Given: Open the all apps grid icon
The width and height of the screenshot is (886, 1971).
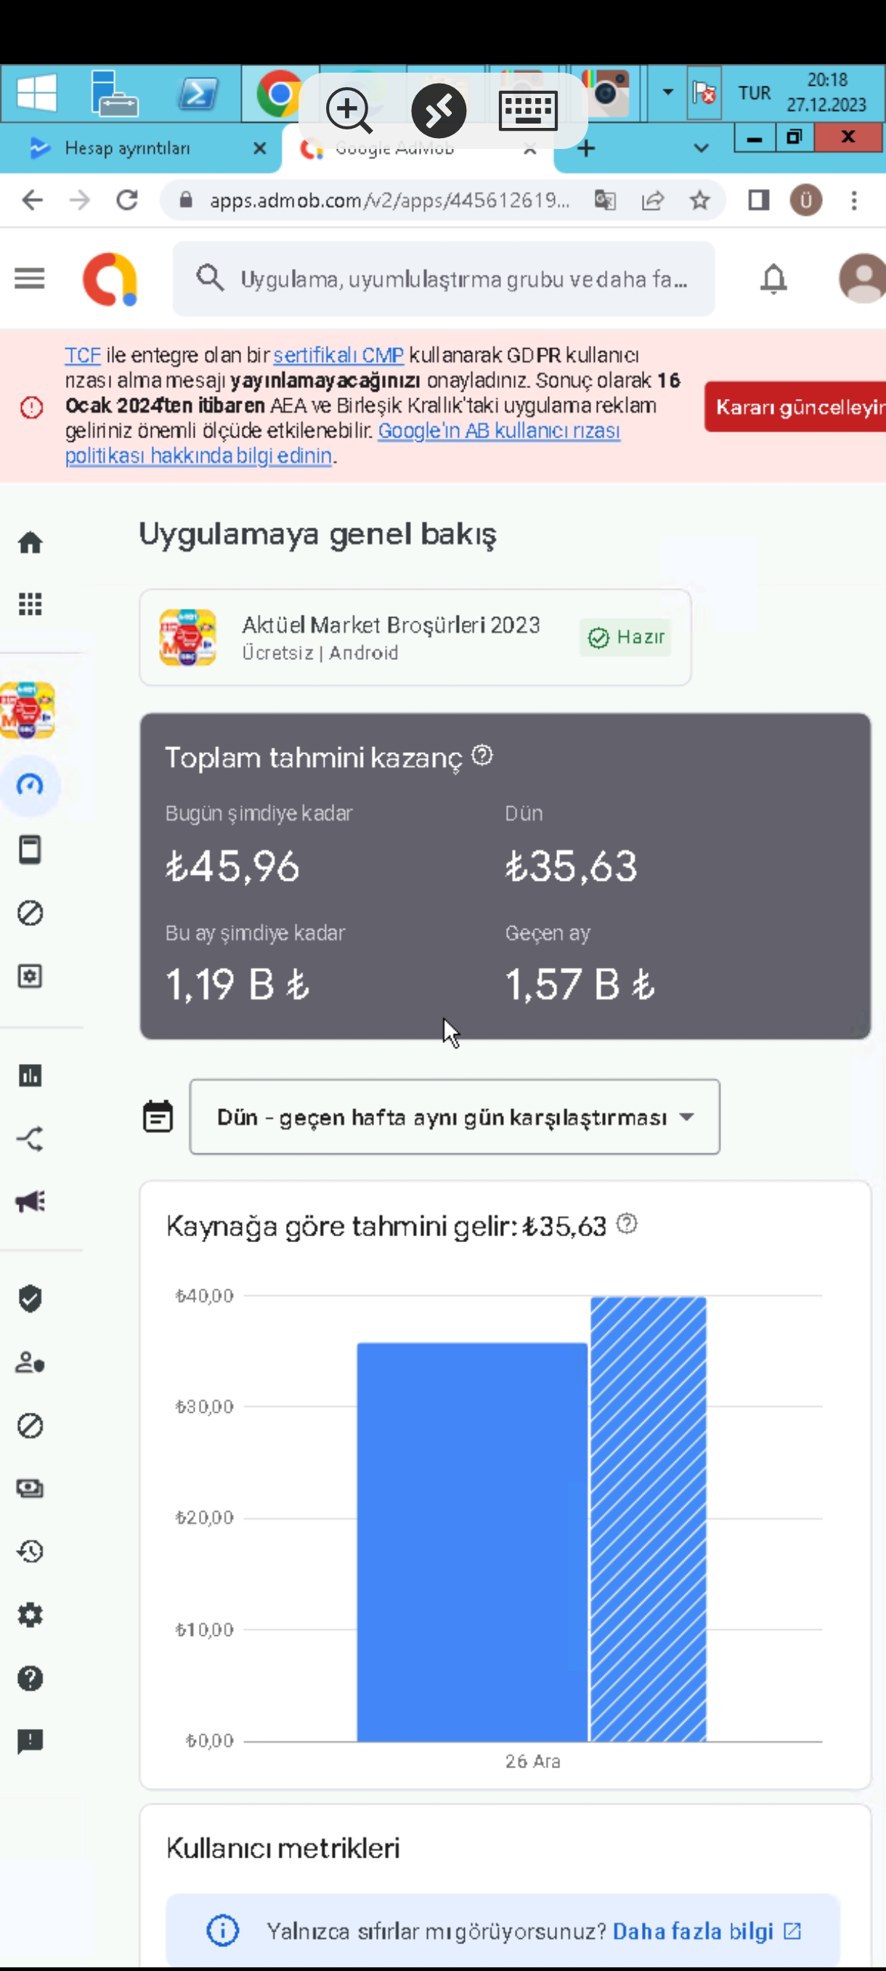Looking at the screenshot, I should click(30, 605).
